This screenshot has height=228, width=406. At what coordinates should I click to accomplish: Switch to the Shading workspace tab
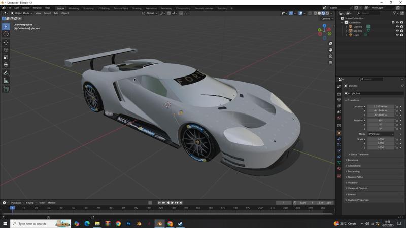[x=137, y=8]
